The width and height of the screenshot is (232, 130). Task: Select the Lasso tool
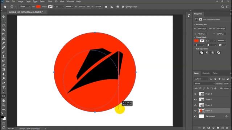click(3, 26)
